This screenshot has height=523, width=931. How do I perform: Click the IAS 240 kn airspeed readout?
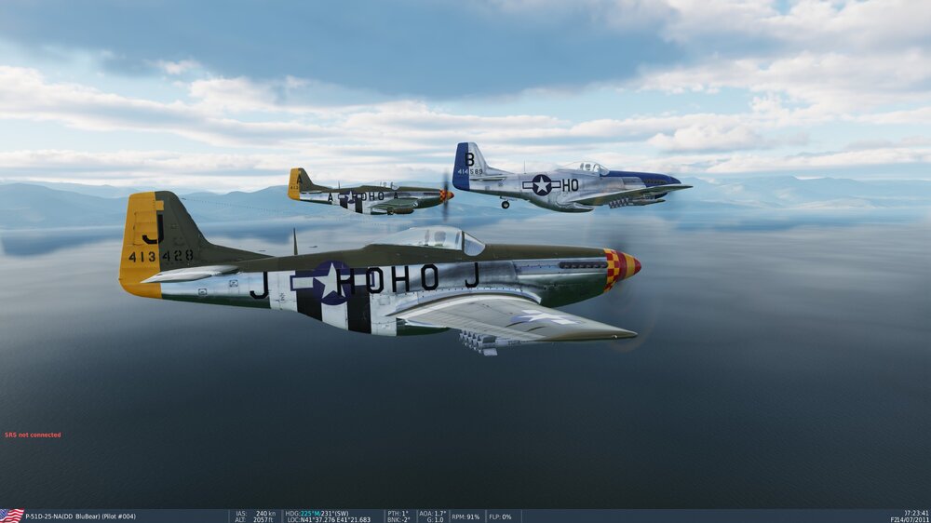point(255,513)
